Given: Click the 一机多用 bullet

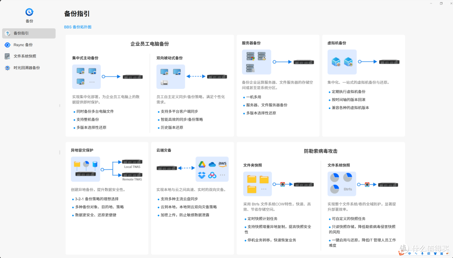Looking at the screenshot, I should (x=253, y=97).
